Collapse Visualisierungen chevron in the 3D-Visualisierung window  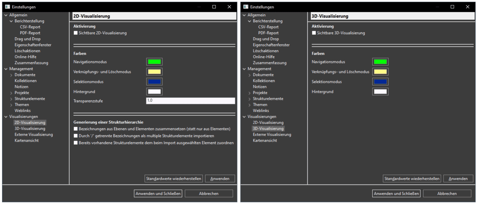[244, 117]
